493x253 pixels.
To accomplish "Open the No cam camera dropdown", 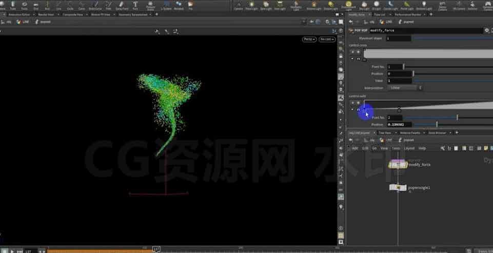I will (327, 40).
